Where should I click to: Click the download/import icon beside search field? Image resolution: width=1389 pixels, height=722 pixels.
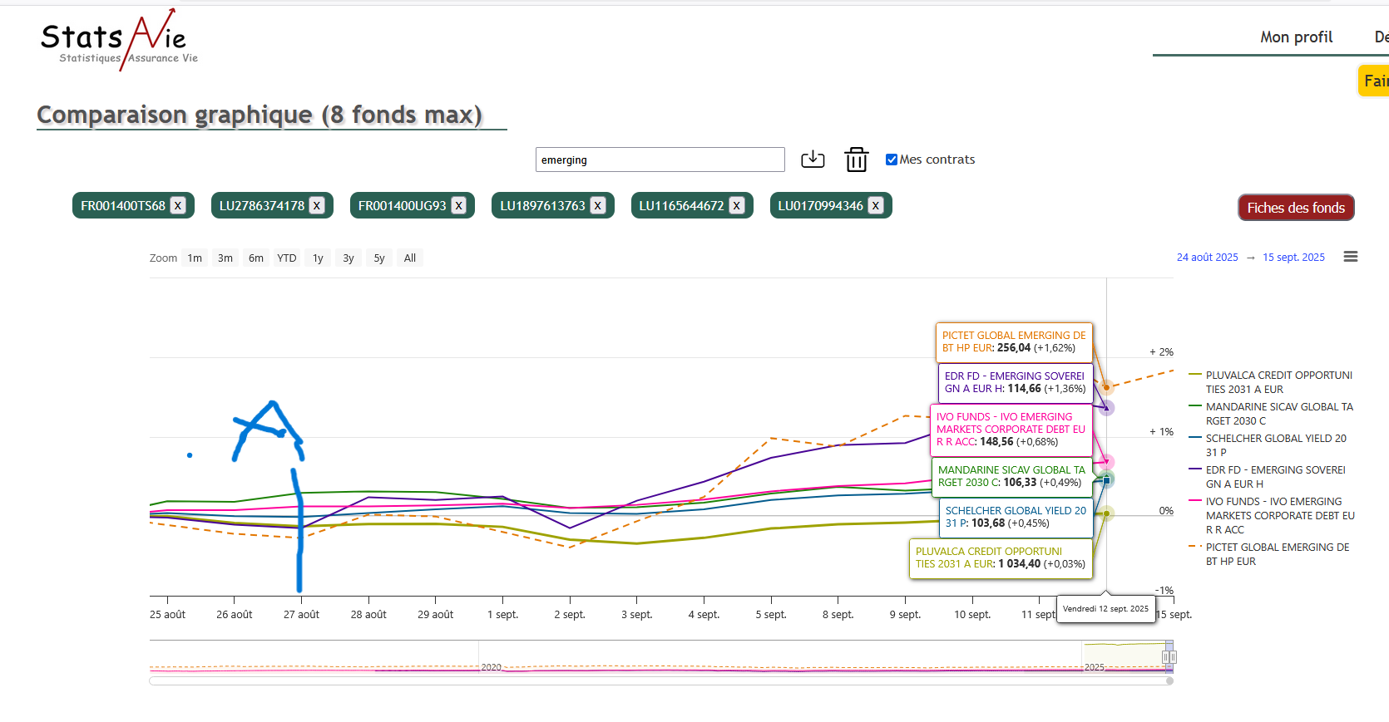pyautogui.click(x=813, y=160)
